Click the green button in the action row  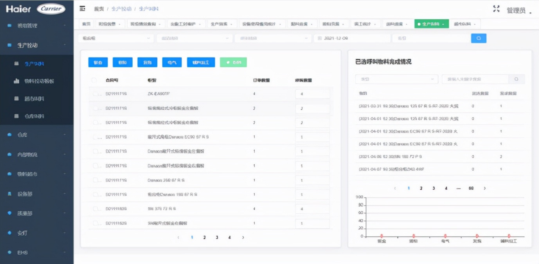pyautogui.click(x=233, y=62)
